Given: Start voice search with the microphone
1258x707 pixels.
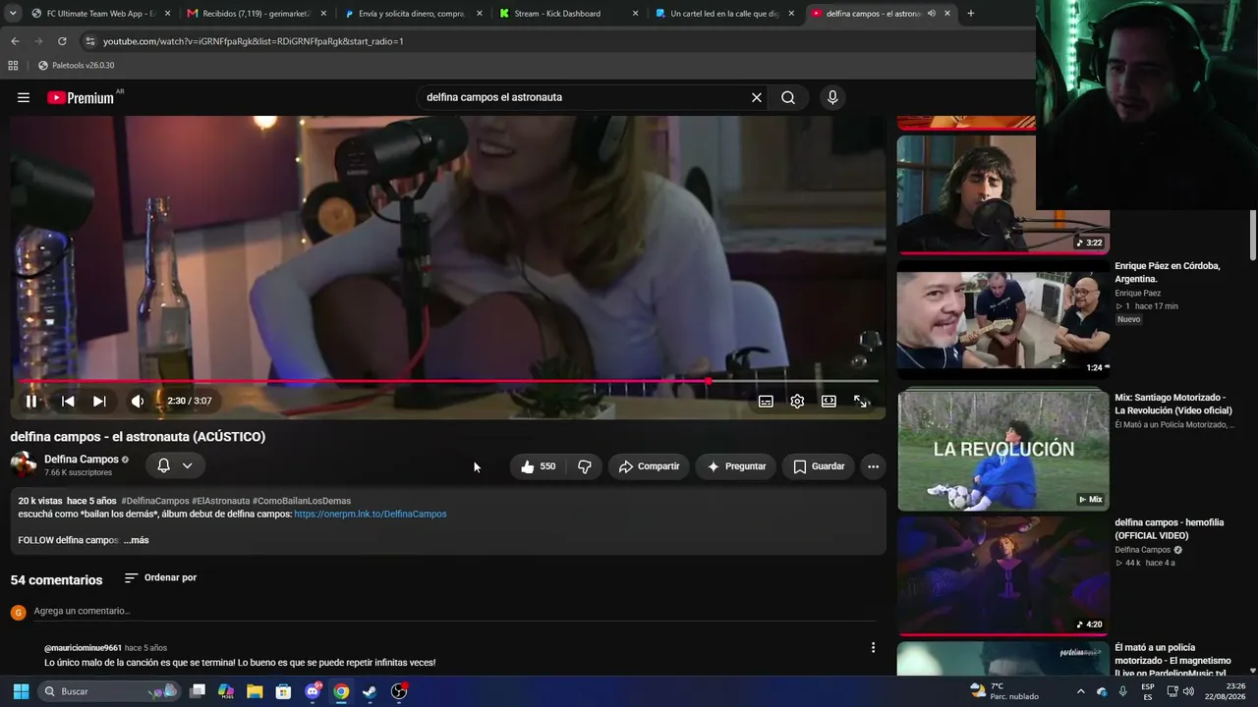Looking at the screenshot, I should (832, 97).
